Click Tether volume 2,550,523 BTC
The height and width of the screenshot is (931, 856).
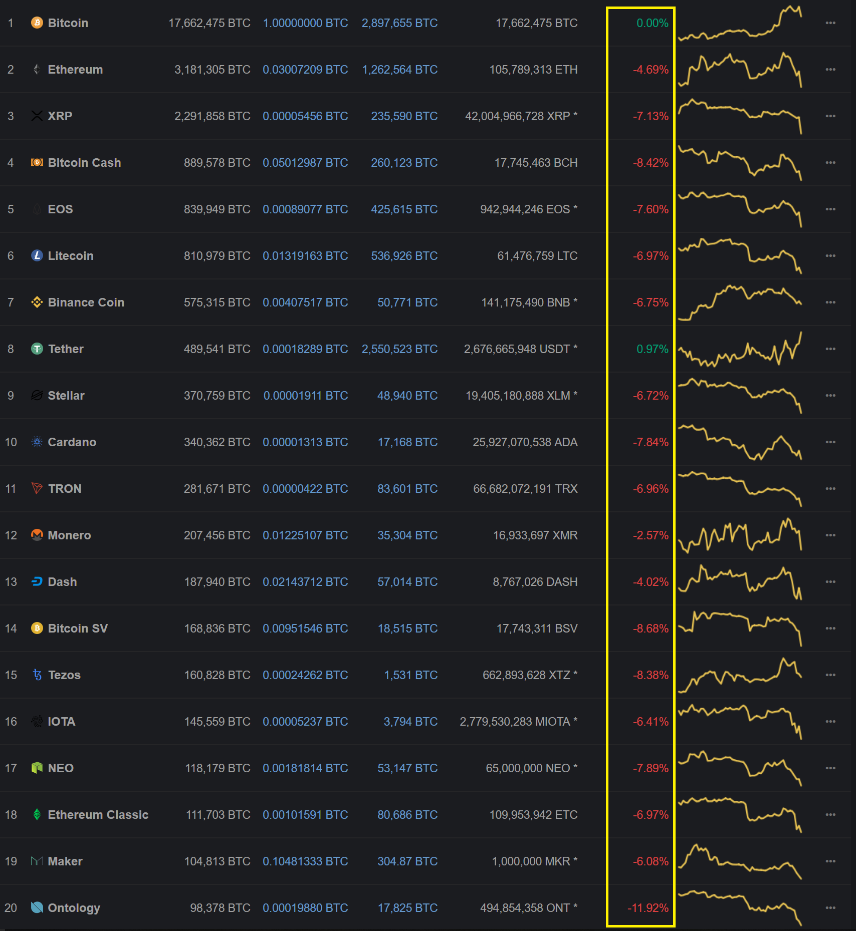tap(400, 349)
